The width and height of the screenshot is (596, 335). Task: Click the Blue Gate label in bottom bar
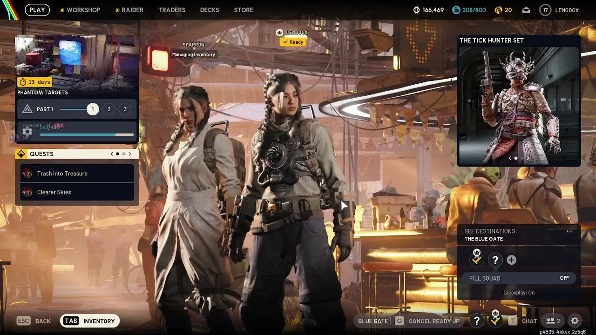click(373, 321)
